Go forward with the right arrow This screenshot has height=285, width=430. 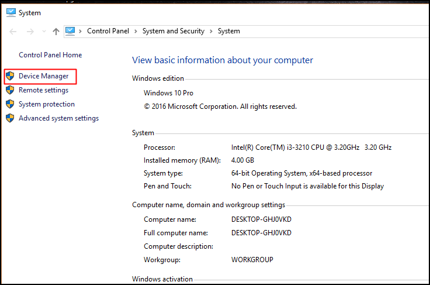click(x=30, y=32)
